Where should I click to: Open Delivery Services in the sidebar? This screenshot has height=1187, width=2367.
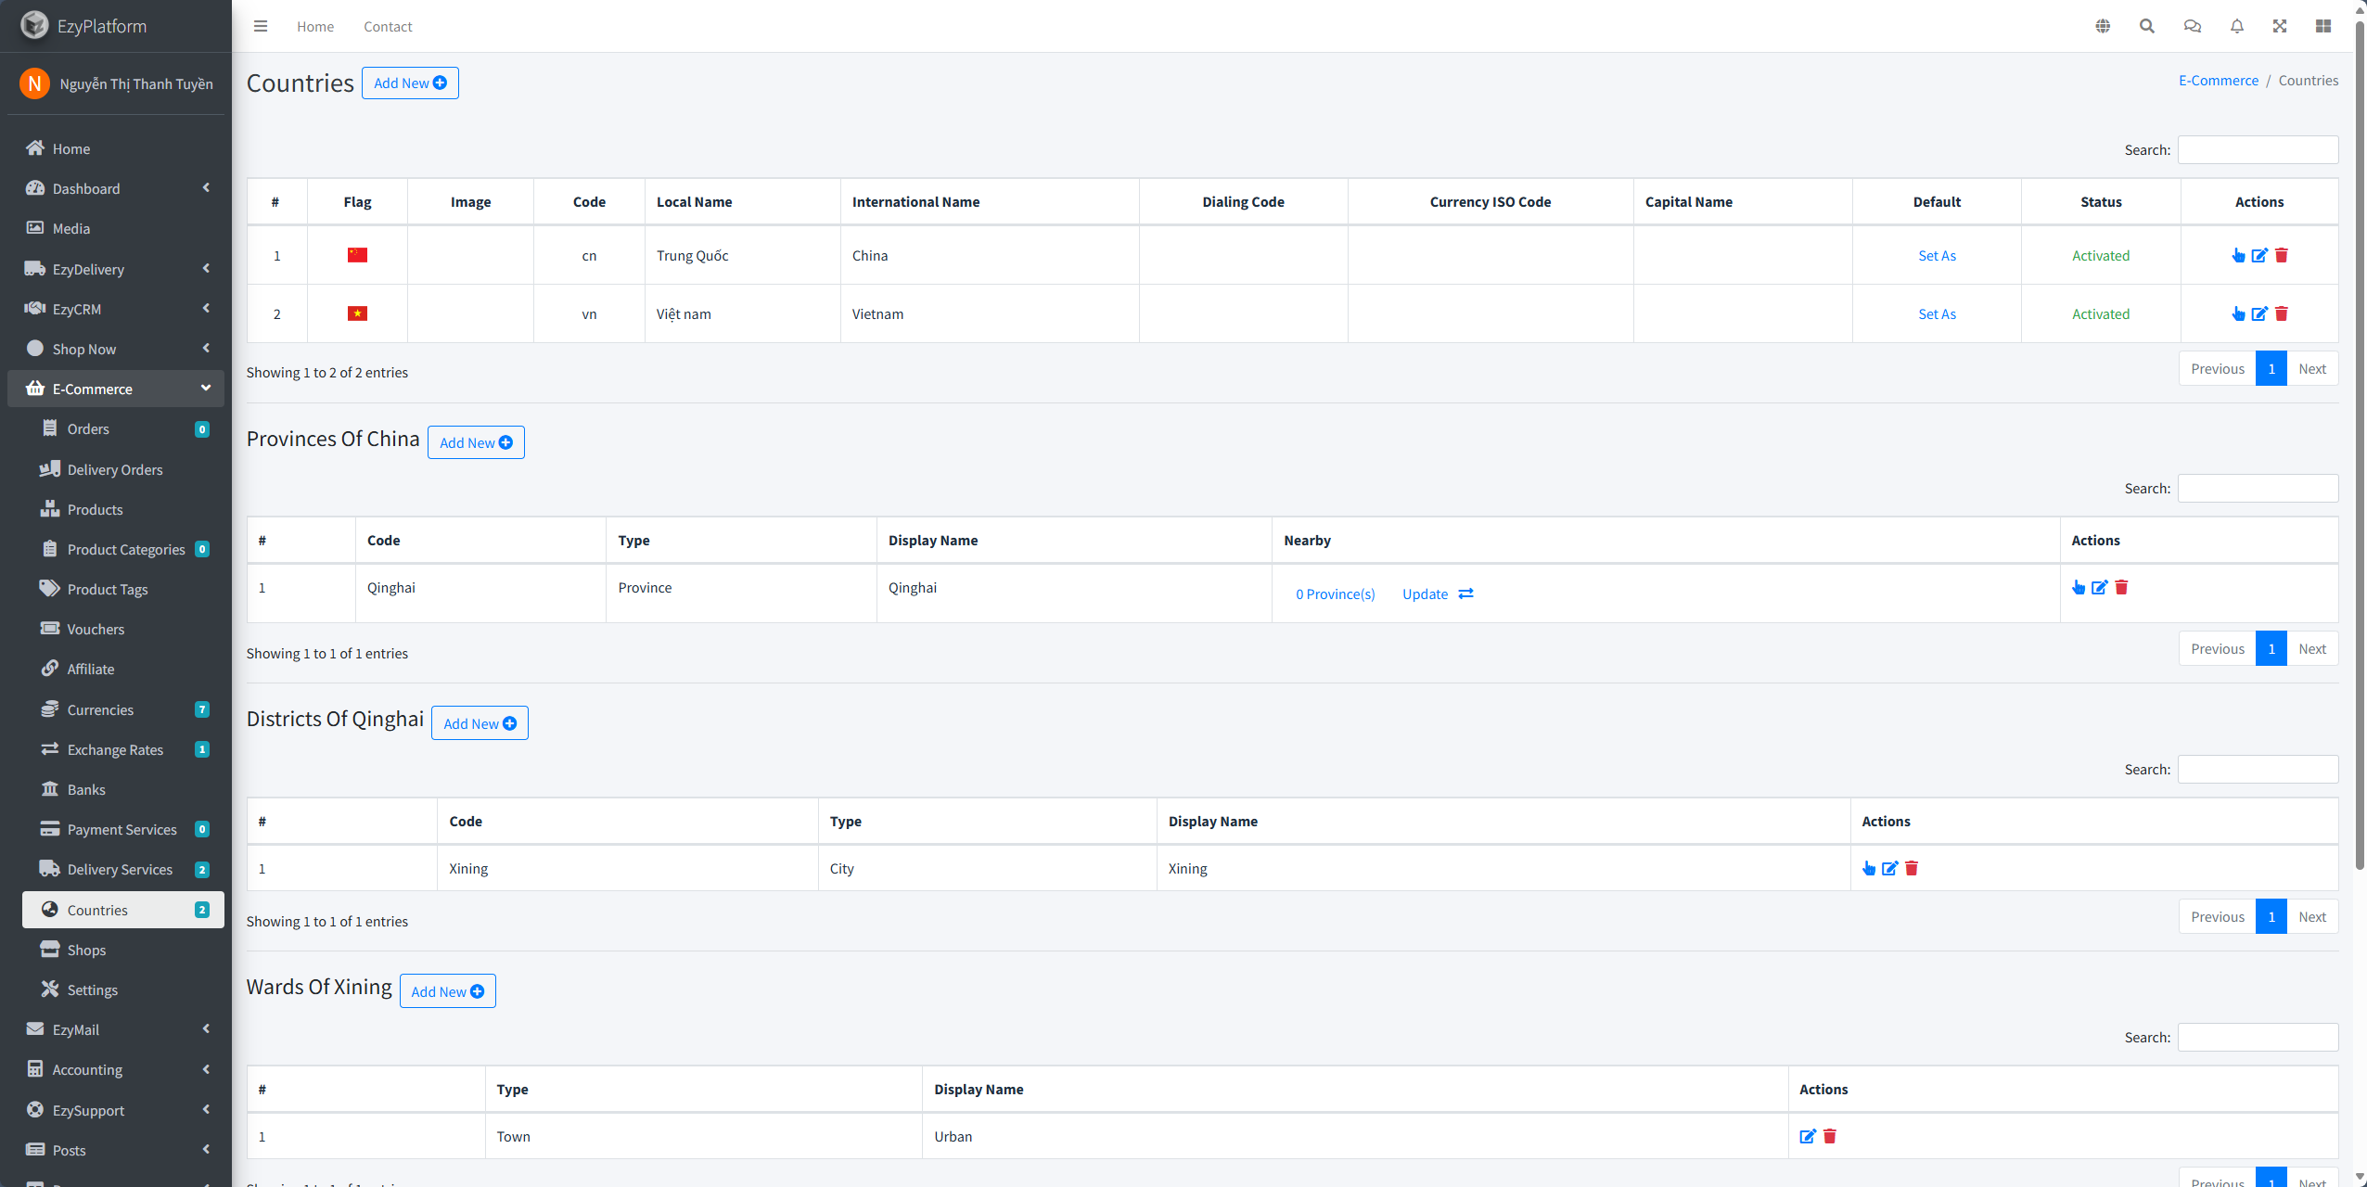tap(123, 869)
